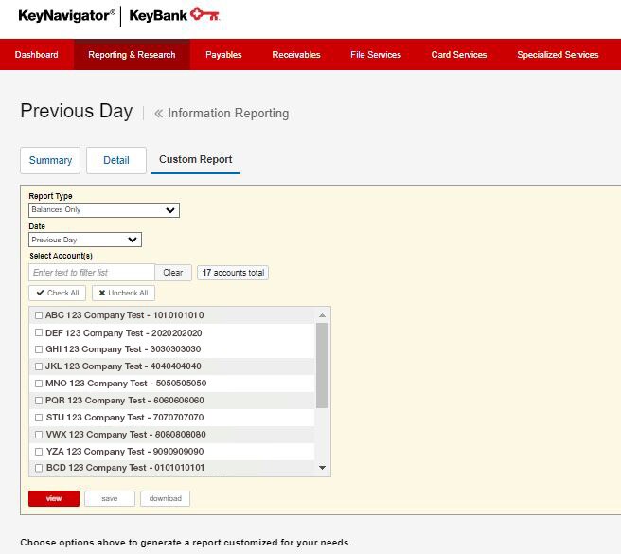This screenshot has width=621, height=554.
Task: Open the Reporting & Research menu
Action: coord(132,55)
